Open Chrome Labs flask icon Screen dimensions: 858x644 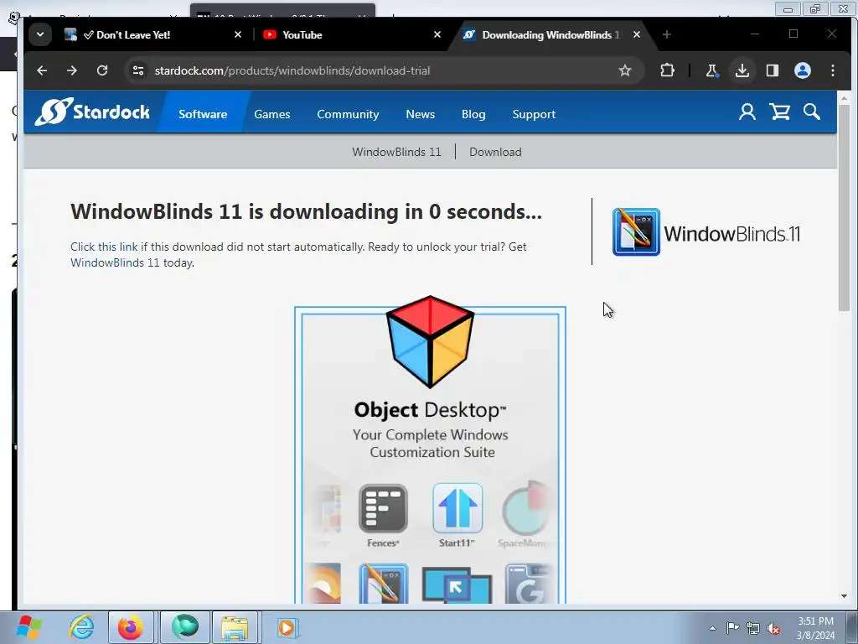pyautogui.click(x=712, y=70)
